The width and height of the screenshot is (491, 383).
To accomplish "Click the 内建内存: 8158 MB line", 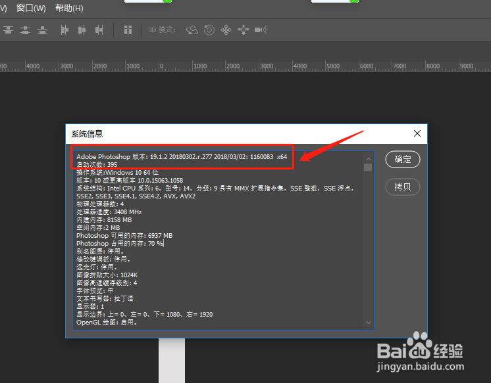I will tap(104, 220).
